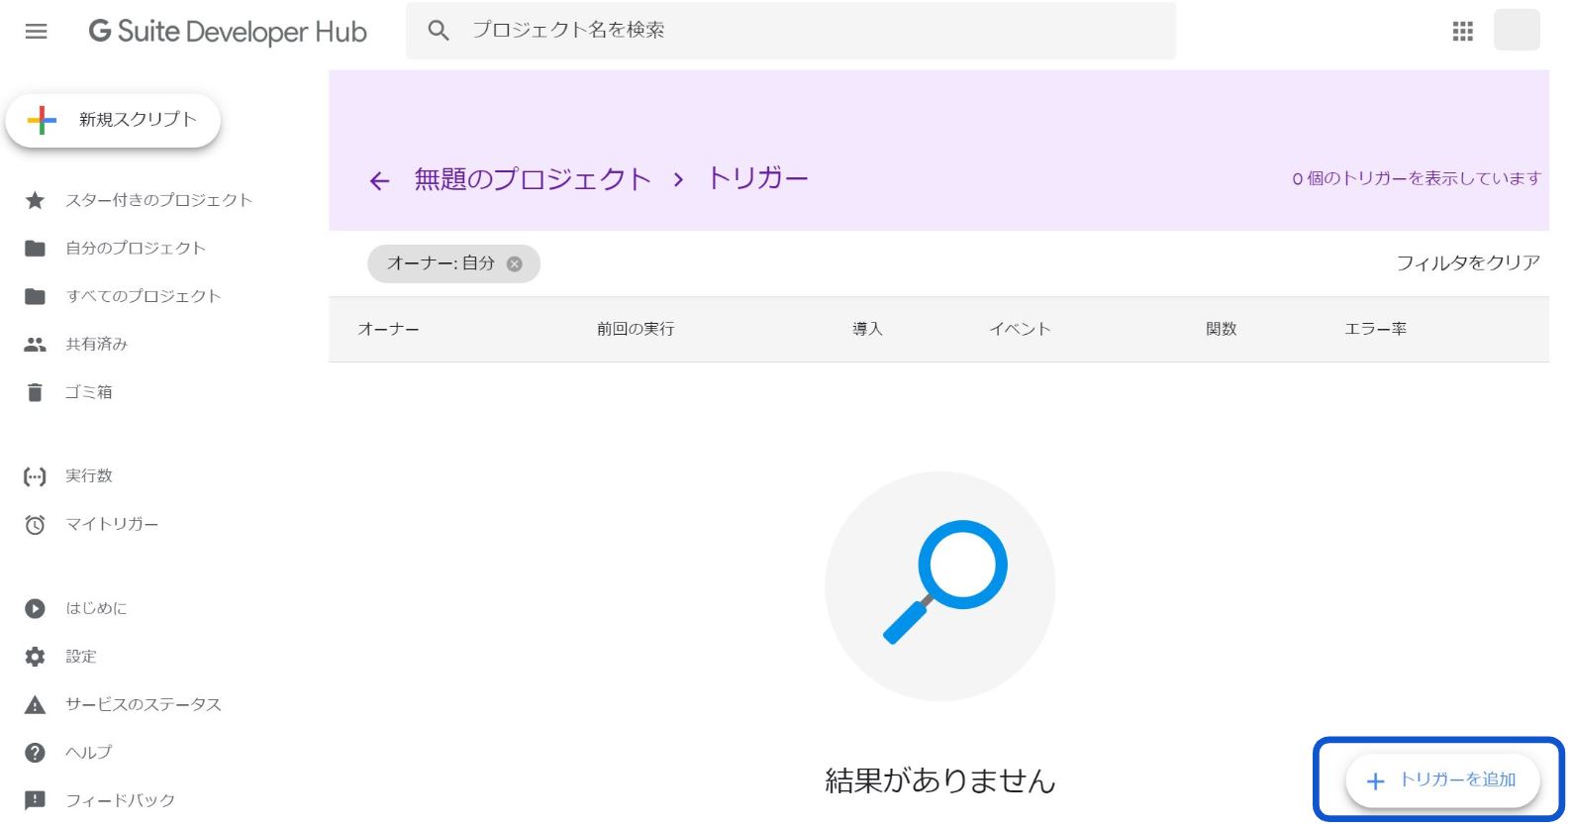
Task: Click the Google apps grid icon
Action: click(x=1462, y=32)
